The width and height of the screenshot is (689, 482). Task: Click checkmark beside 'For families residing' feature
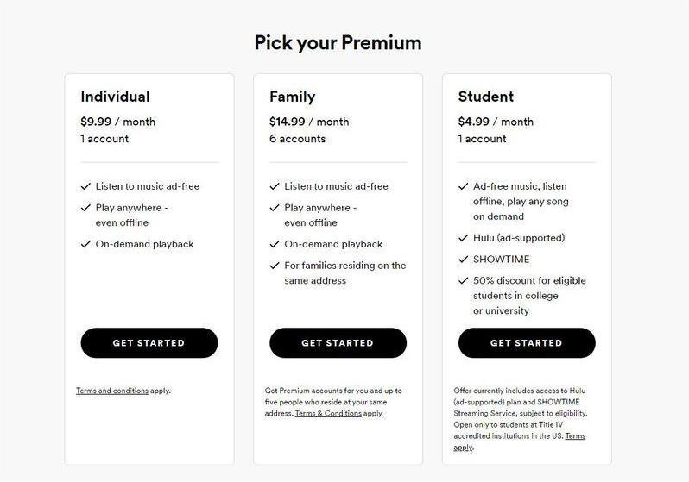tap(275, 266)
